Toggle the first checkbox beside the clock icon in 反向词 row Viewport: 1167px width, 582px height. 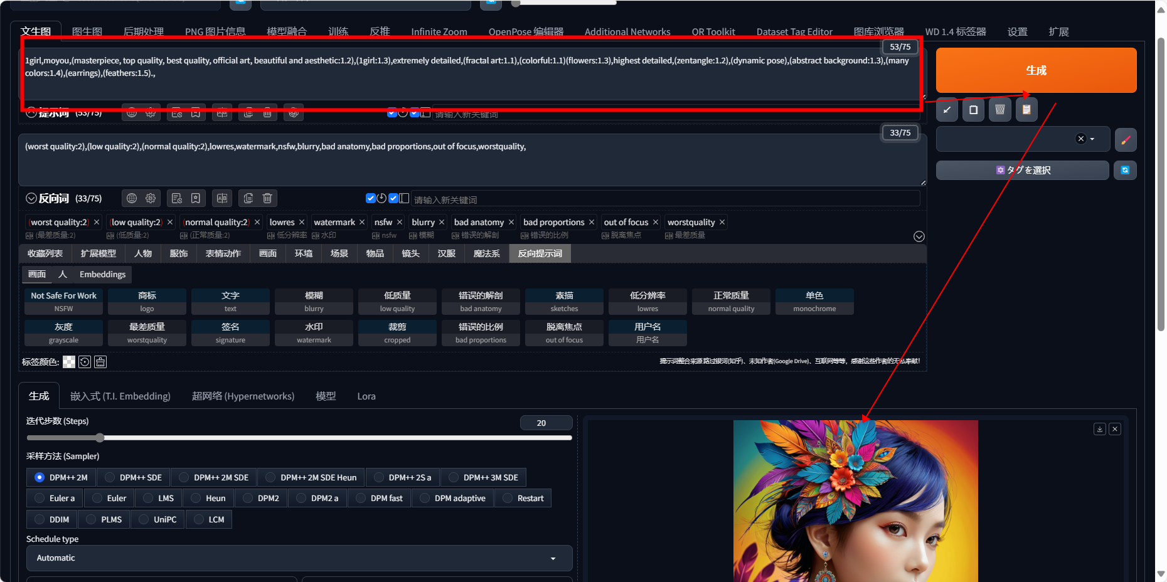click(x=371, y=198)
